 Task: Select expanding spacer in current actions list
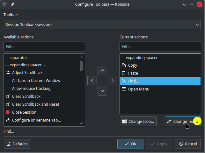[142, 58]
